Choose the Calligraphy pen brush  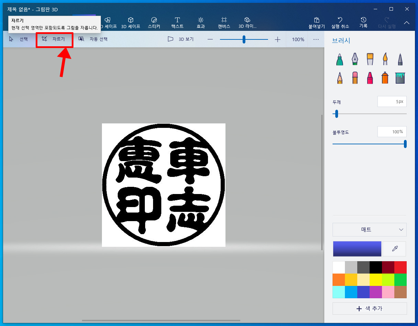[x=355, y=59]
